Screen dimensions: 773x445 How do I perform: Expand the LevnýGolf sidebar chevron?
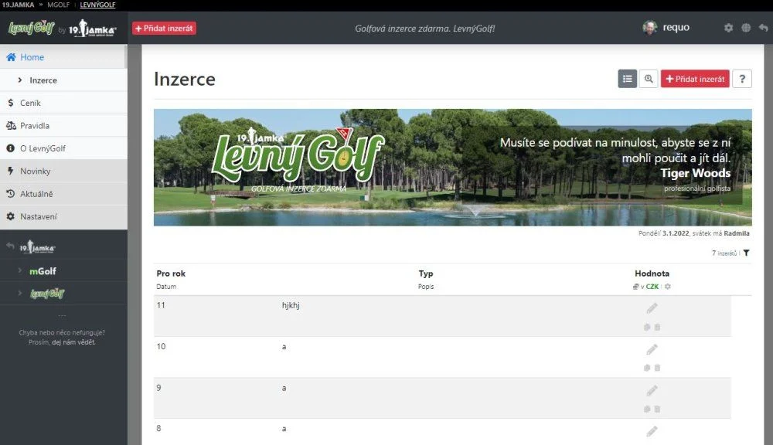(20, 294)
